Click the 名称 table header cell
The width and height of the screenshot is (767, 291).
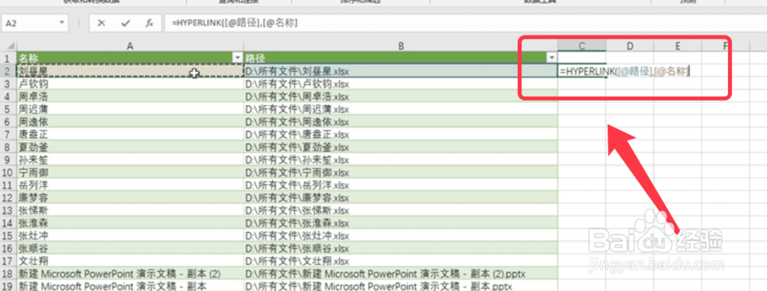point(130,58)
